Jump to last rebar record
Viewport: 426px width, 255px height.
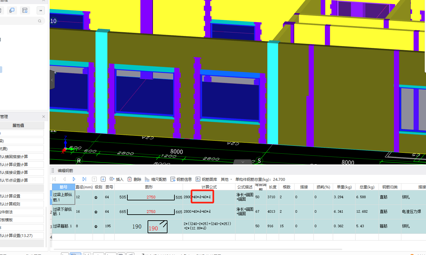click(84, 179)
